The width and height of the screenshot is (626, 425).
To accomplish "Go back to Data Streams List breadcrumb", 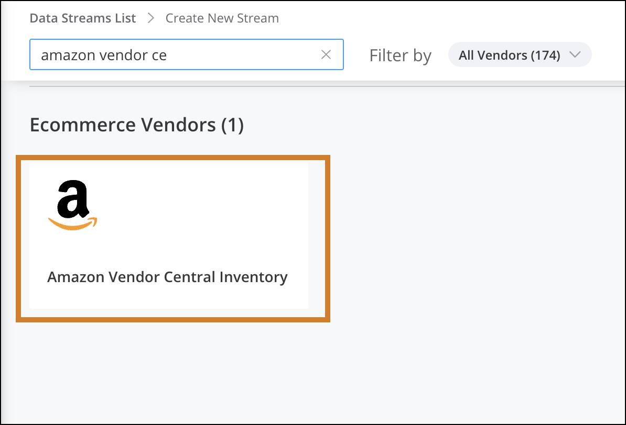I will 83,18.
